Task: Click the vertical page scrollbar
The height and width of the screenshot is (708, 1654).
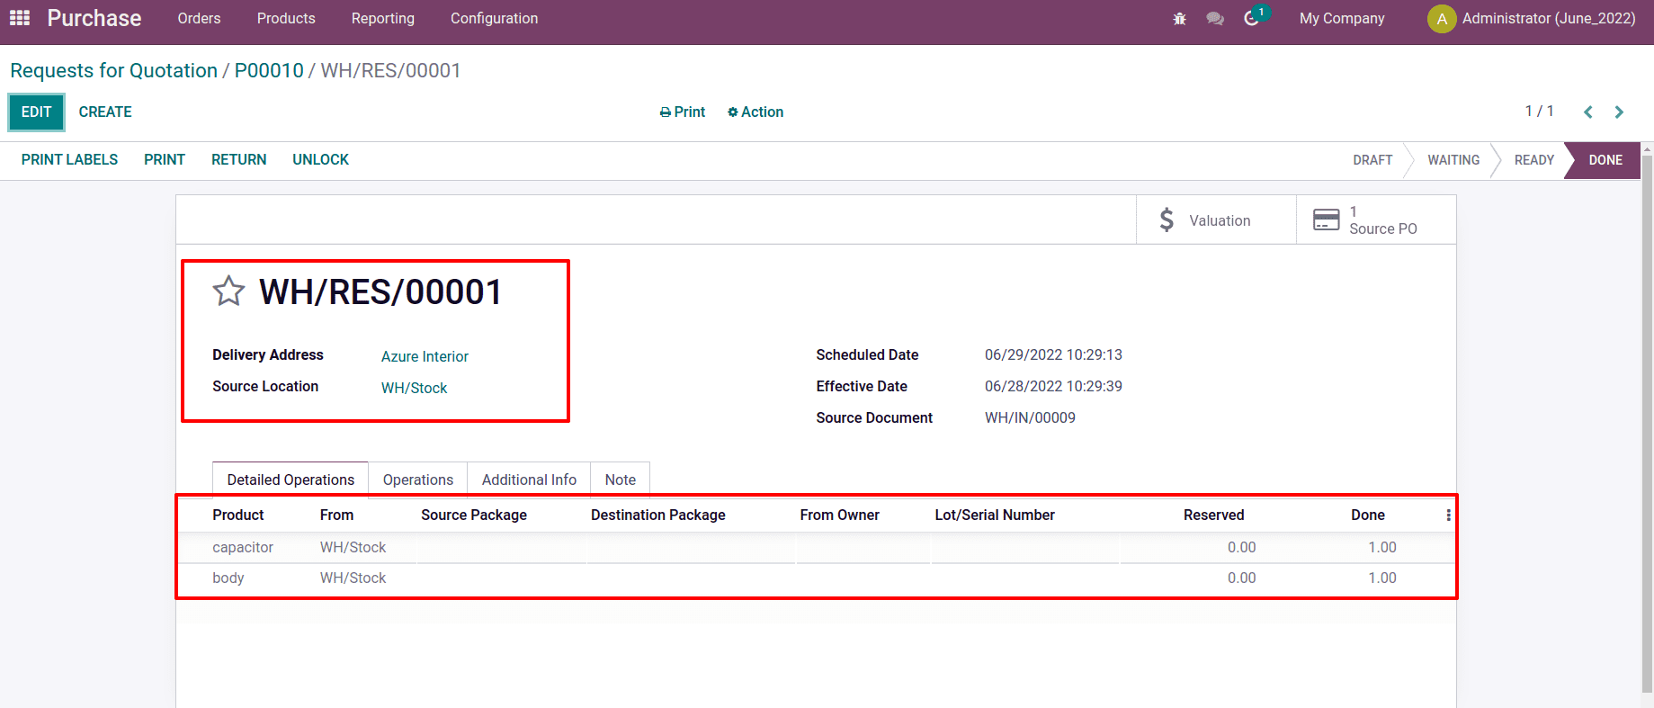Action: (x=1648, y=423)
